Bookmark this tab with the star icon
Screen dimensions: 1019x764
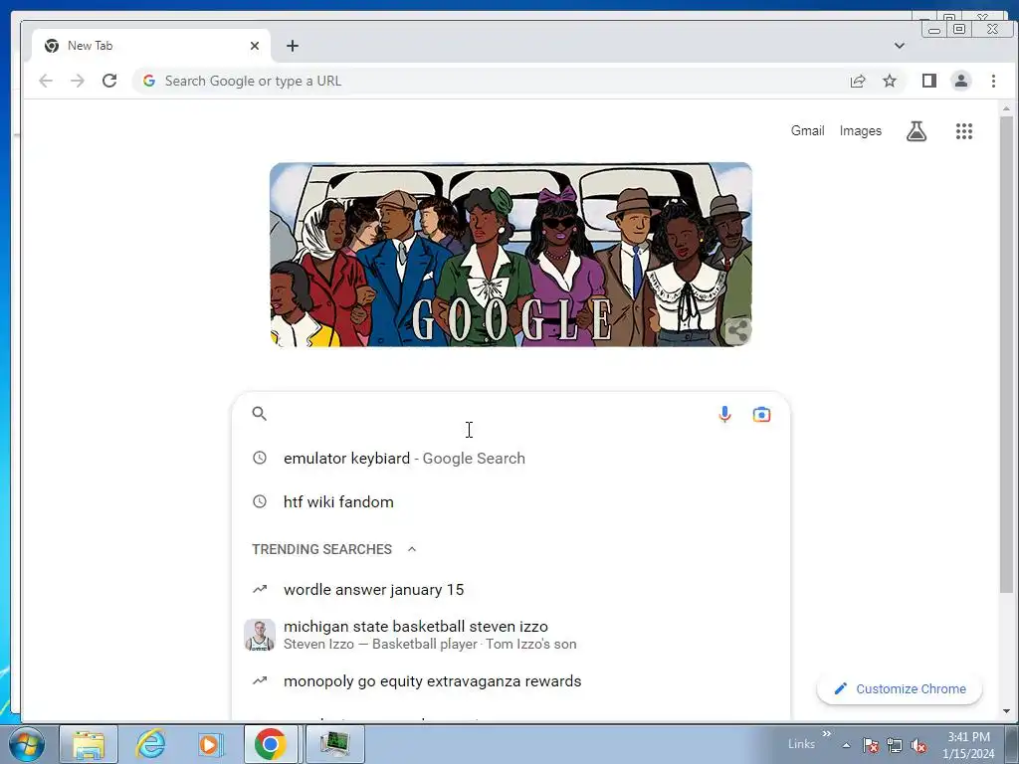pyautogui.click(x=890, y=81)
